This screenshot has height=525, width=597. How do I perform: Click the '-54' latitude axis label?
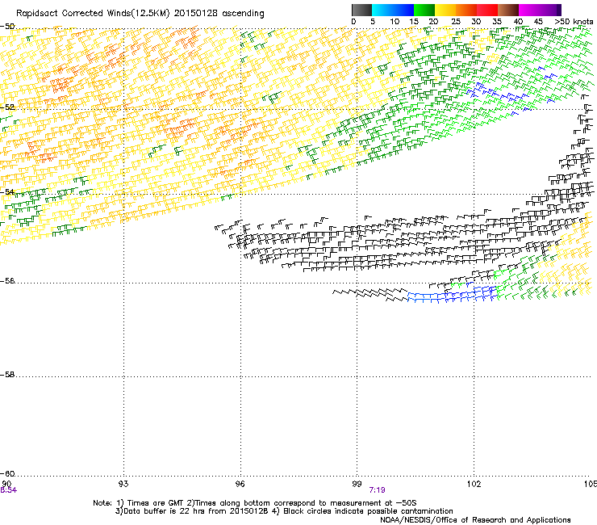pyautogui.click(x=7, y=191)
